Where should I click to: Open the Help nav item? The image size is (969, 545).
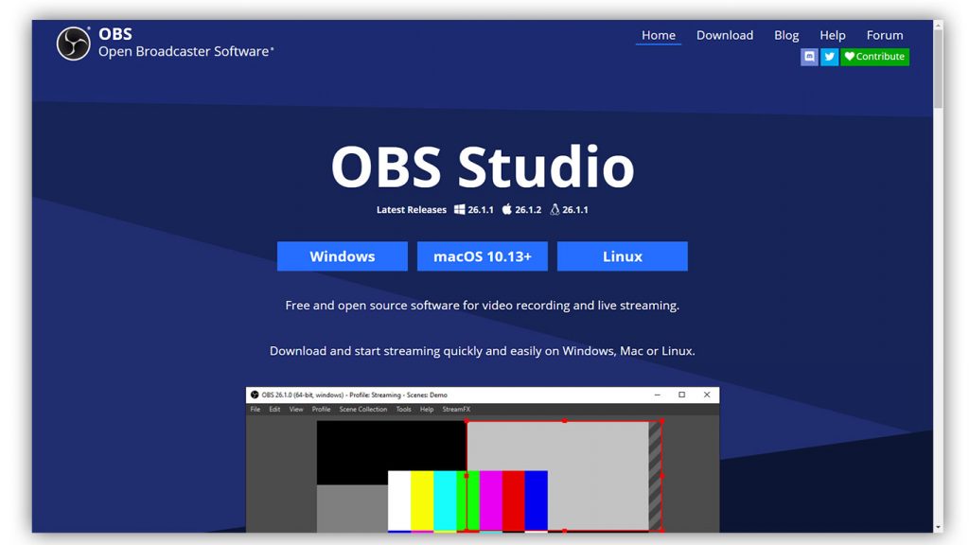(x=832, y=35)
